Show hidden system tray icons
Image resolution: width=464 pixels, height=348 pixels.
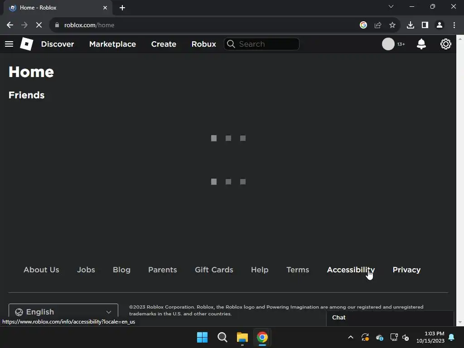[351, 337]
